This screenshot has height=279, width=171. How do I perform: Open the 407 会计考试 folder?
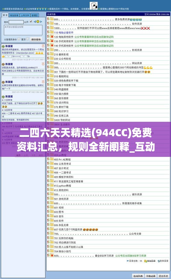(61, 168)
